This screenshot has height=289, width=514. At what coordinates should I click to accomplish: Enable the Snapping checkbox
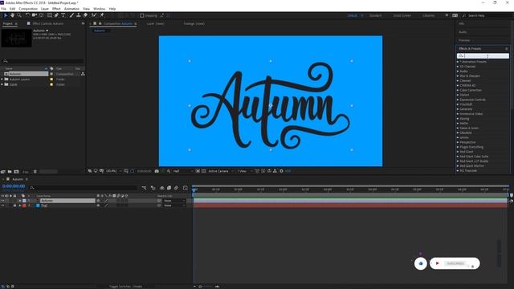point(142,15)
